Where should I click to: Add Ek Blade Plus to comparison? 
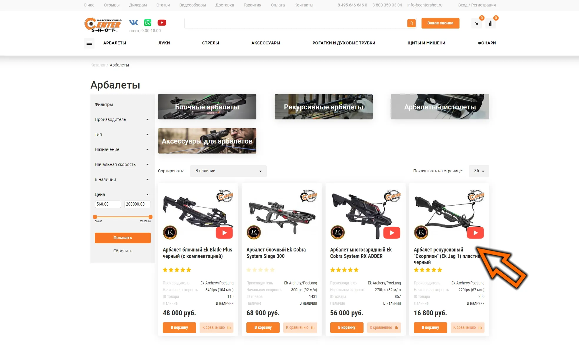pos(216,328)
